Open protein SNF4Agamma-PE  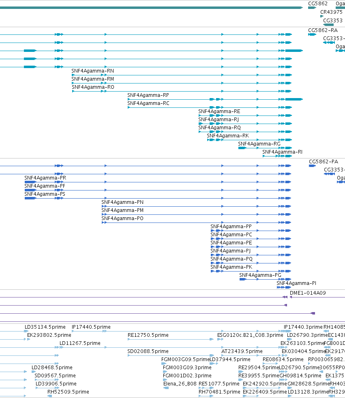(231, 243)
